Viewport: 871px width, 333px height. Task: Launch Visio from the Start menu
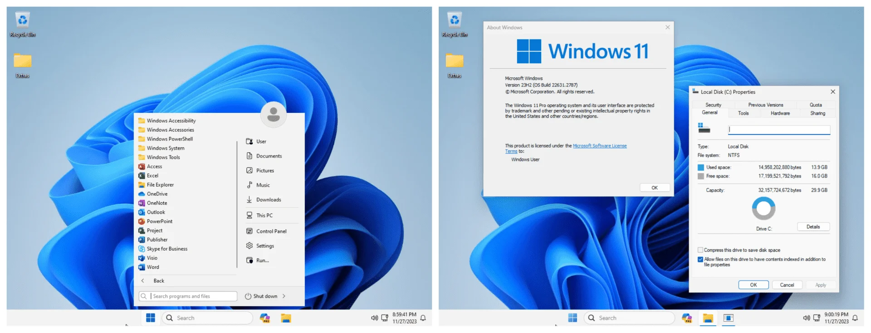coord(148,258)
